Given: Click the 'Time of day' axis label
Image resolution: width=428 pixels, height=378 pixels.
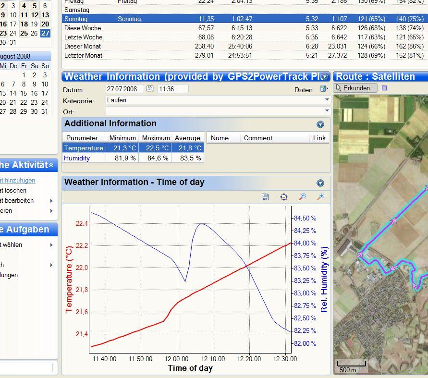Looking at the screenshot, I should (190, 368).
